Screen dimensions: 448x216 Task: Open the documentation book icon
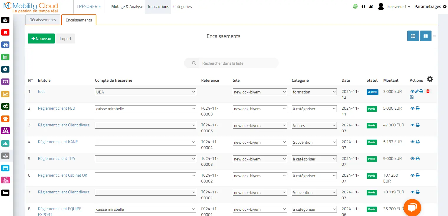371,6
